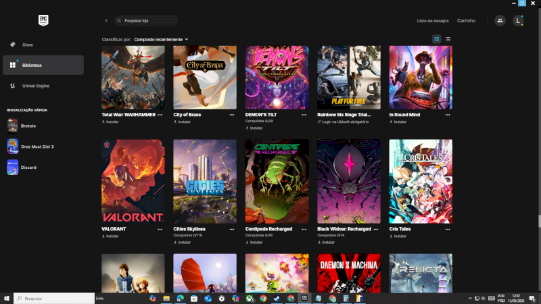This screenshot has height=304, width=541.
Task: Click the library vertical scrollbar
Action: (x=539, y=222)
